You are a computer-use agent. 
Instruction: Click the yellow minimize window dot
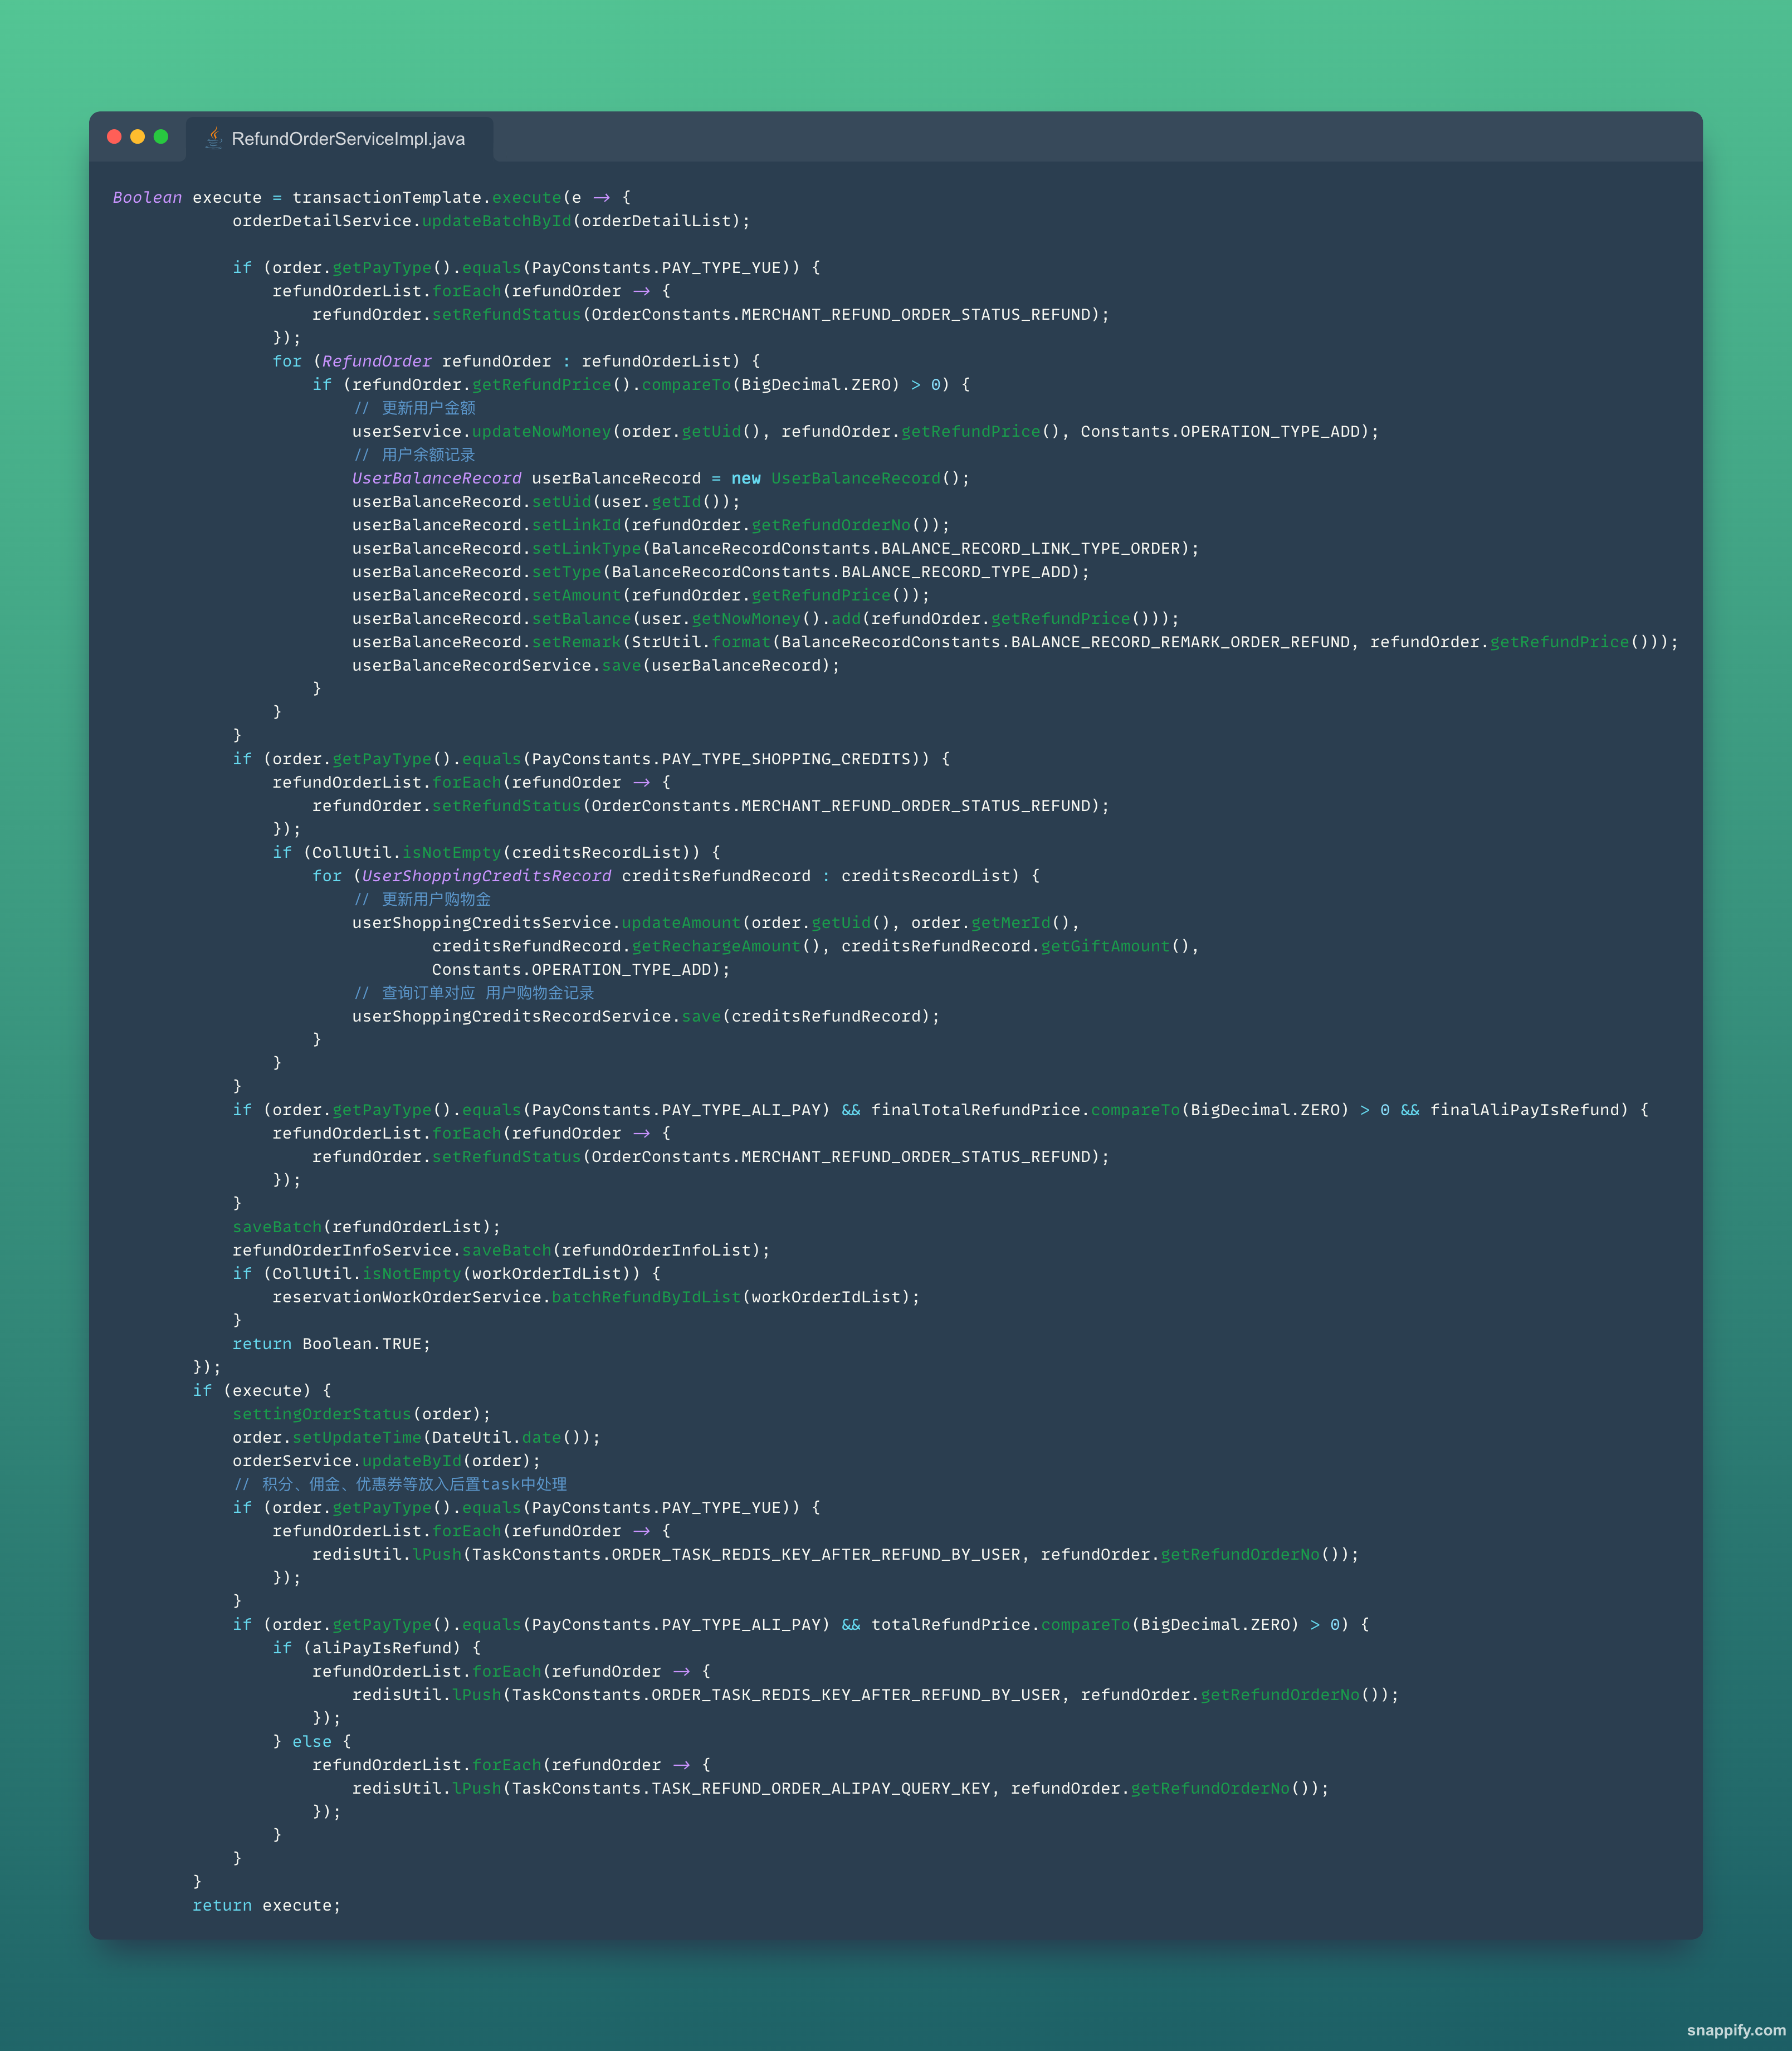point(138,137)
